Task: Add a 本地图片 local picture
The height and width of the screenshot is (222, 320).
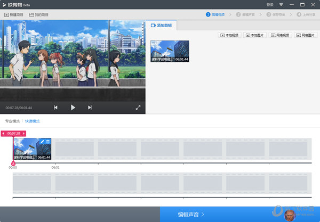Action: click(x=255, y=35)
